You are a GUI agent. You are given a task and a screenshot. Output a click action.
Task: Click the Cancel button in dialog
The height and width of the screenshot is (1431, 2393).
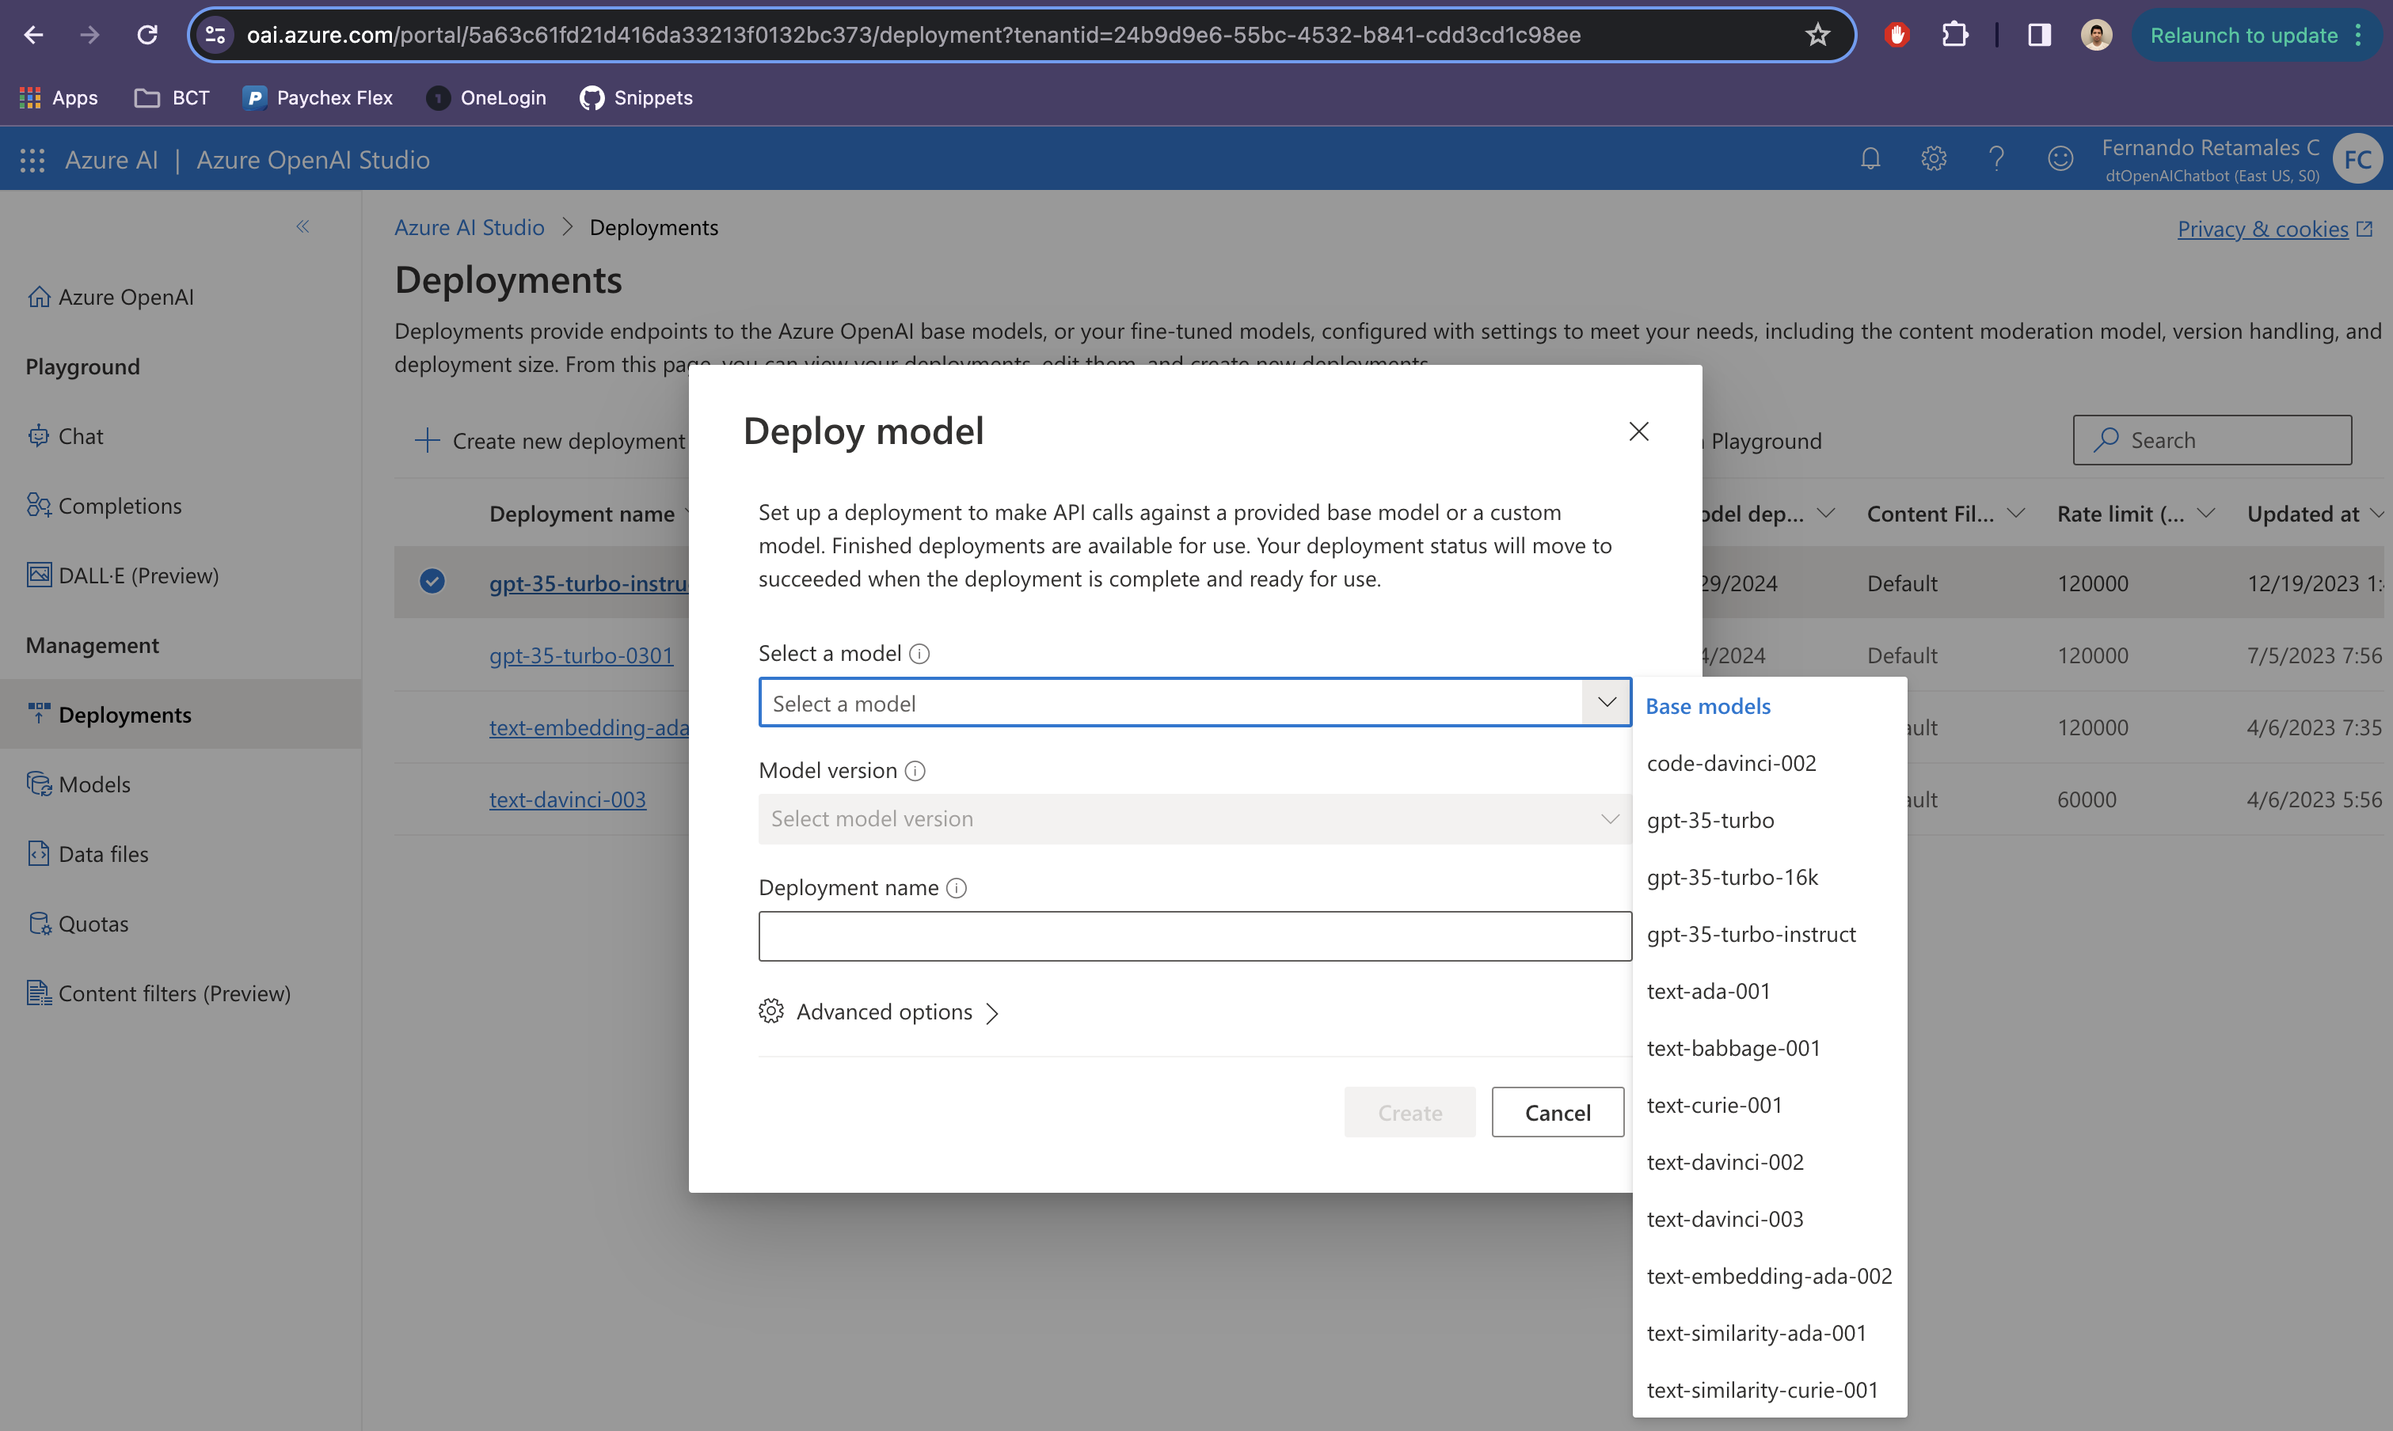tap(1557, 1113)
